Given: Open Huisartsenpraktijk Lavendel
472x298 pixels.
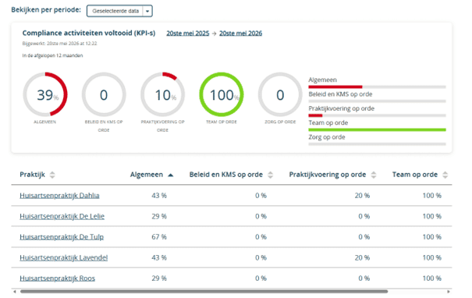Looking at the screenshot, I should [x=63, y=258].
